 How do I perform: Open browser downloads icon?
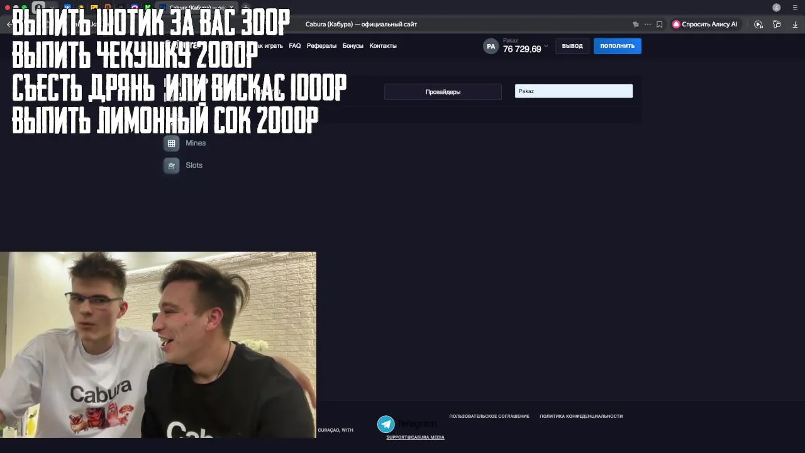coord(795,25)
